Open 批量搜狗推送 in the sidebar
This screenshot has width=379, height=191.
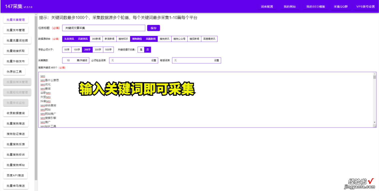(x=16, y=123)
